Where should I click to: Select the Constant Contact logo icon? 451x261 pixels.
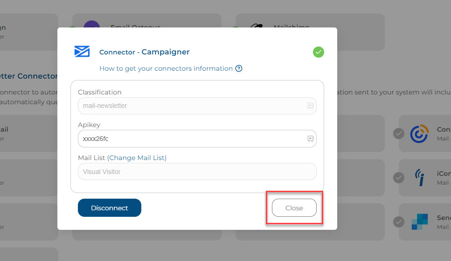pos(419,134)
